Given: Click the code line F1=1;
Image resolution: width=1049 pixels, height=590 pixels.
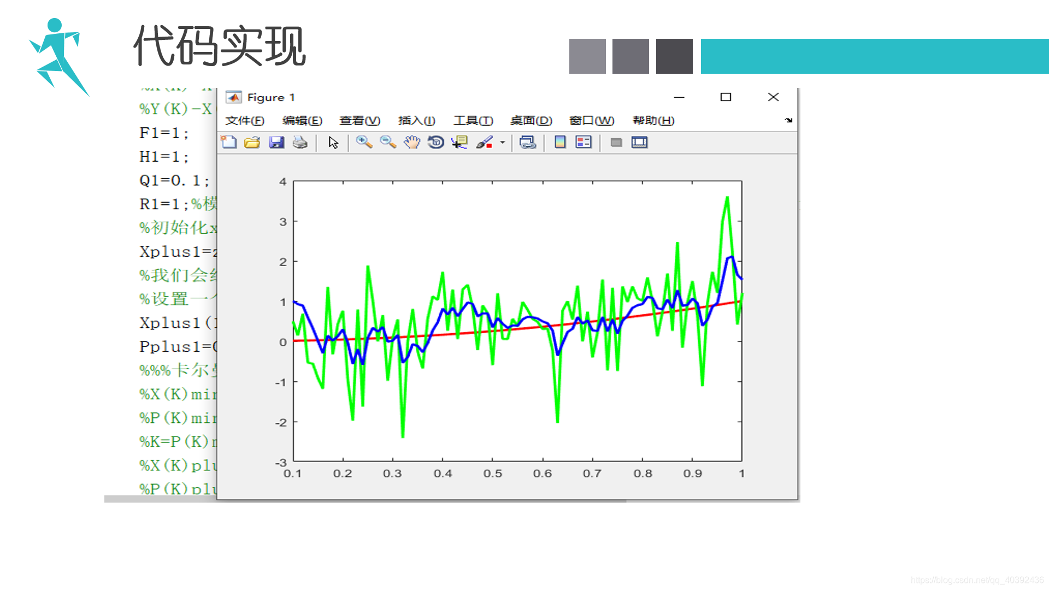Looking at the screenshot, I should pos(164,133).
